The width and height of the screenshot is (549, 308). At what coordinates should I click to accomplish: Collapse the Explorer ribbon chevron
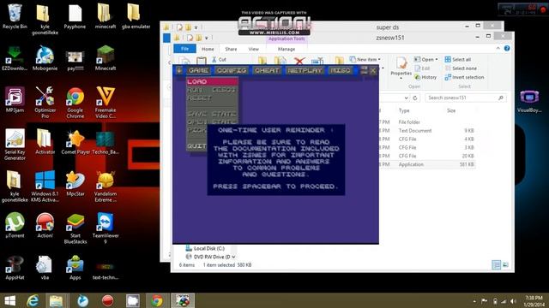tap(498, 48)
